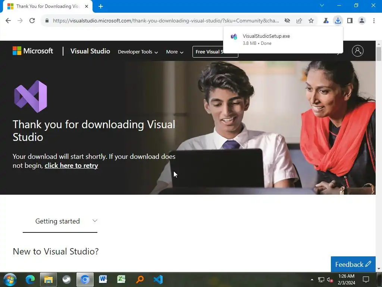Click the muted volume tray icon
Screen dimensions: 382x287
[x=330, y=280]
